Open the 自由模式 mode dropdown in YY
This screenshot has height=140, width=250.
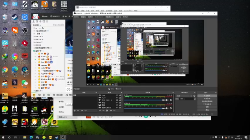point(37,25)
